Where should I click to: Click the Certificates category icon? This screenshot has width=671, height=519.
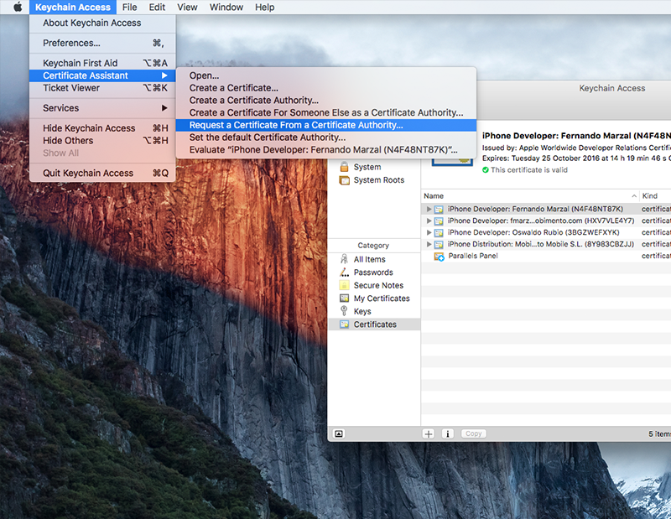pyautogui.click(x=344, y=324)
